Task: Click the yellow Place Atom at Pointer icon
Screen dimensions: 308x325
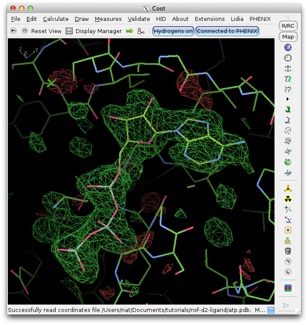Action: click(288, 230)
